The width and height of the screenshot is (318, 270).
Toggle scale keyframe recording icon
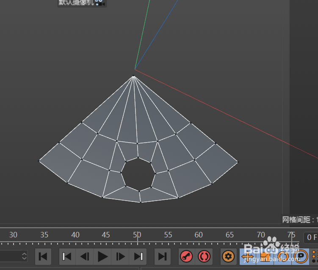[265, 256]
